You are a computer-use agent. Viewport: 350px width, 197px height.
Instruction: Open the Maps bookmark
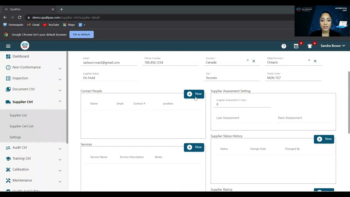pos(69,25)
